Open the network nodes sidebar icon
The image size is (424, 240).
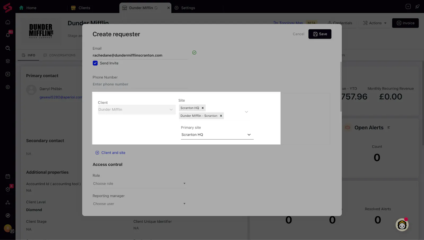tap(8, 202)
